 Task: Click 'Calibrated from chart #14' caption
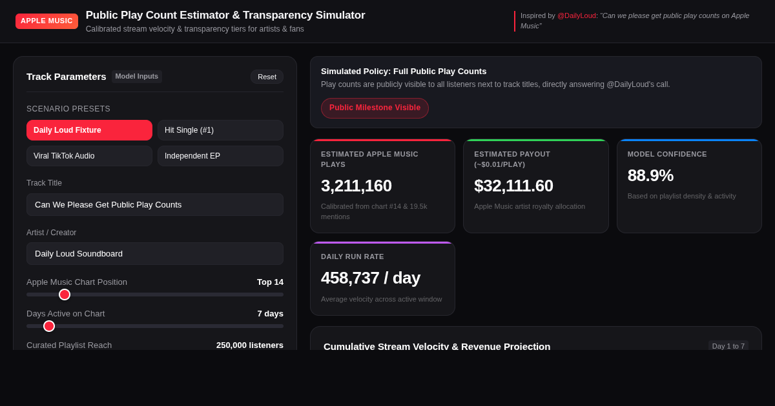374,211
